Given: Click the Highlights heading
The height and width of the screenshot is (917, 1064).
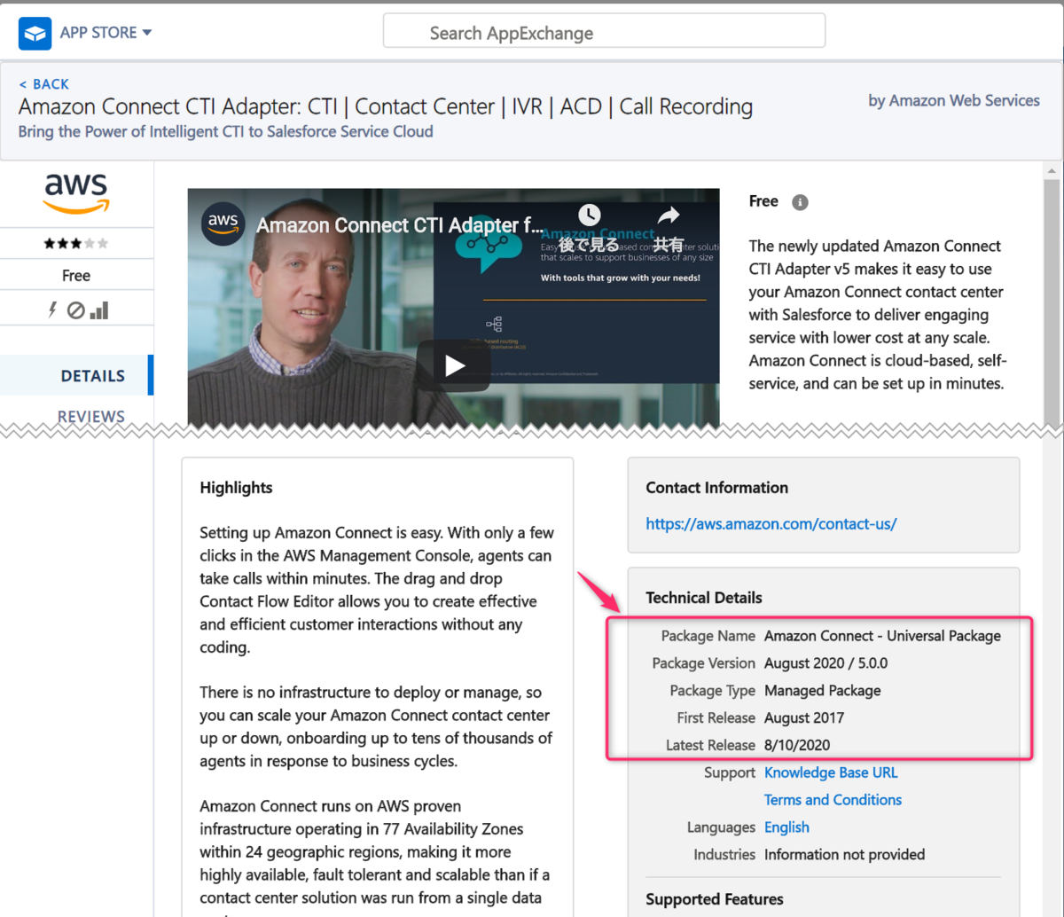Looking at the screenshot, I should (236, 488).
